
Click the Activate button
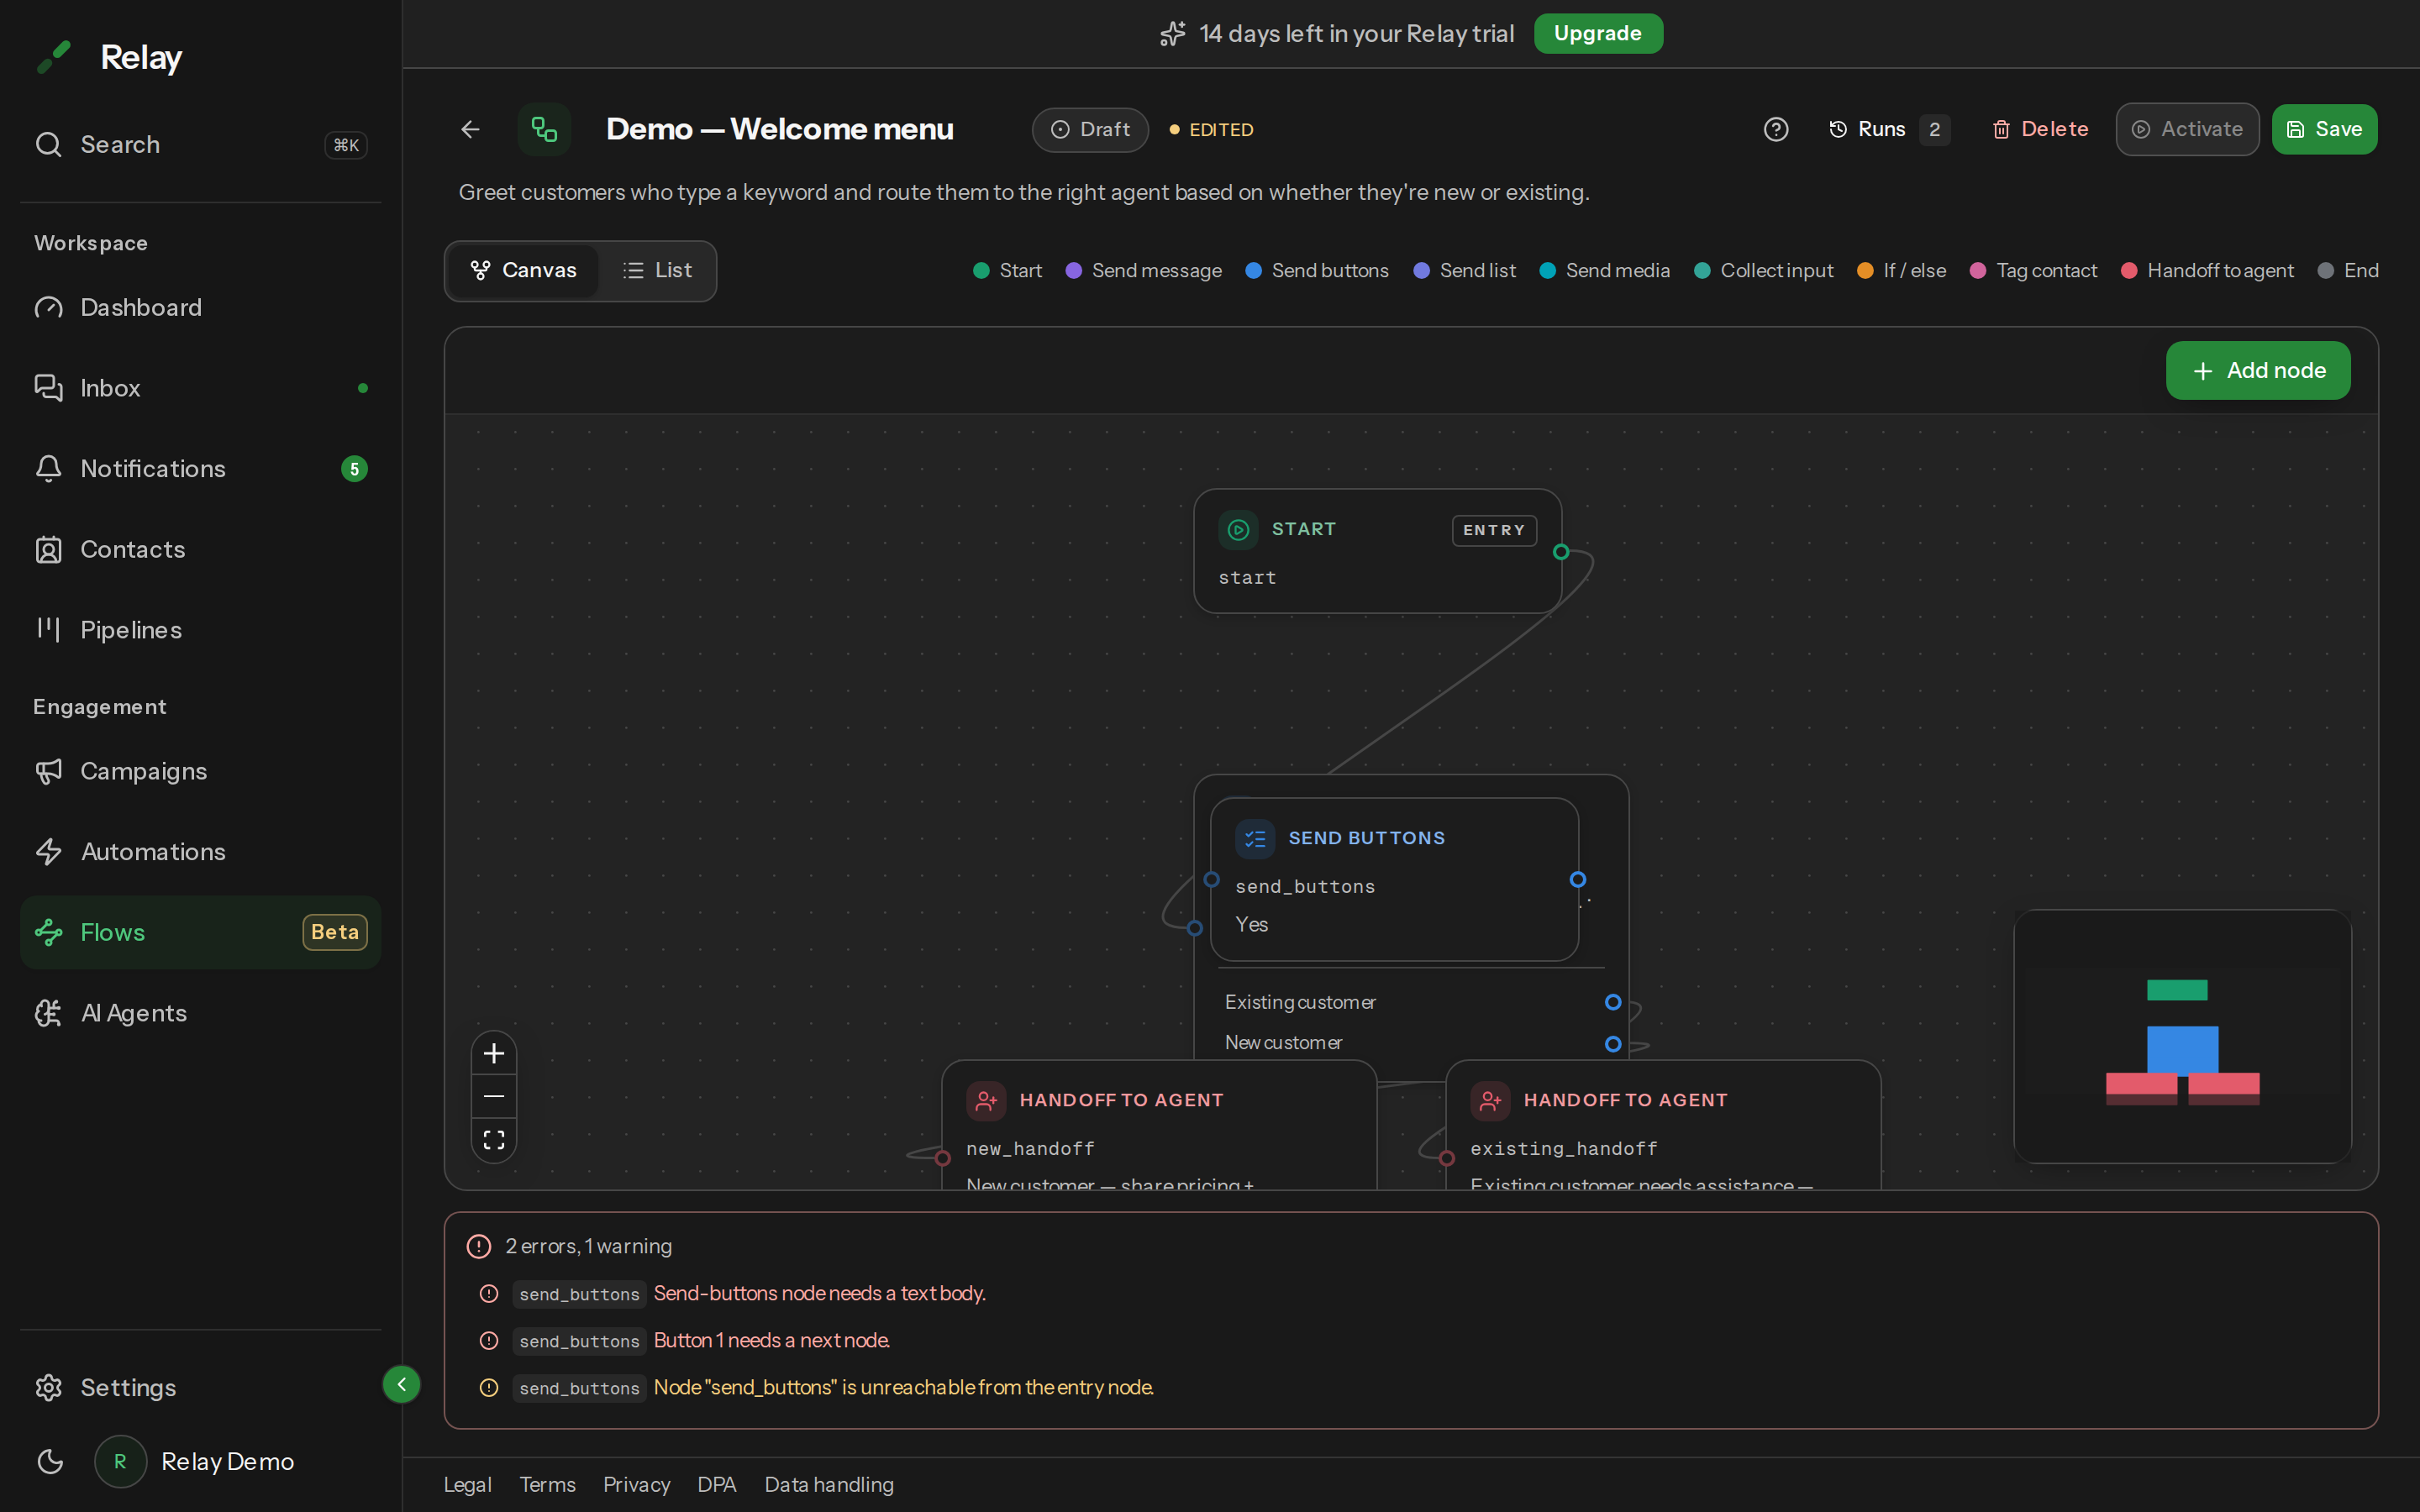2187,129
